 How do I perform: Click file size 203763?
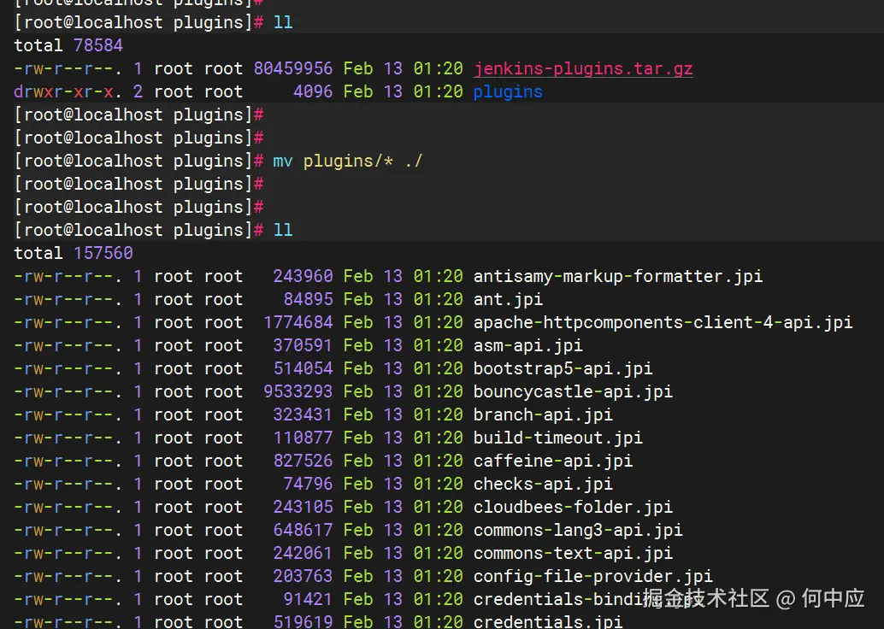point(304,577)
